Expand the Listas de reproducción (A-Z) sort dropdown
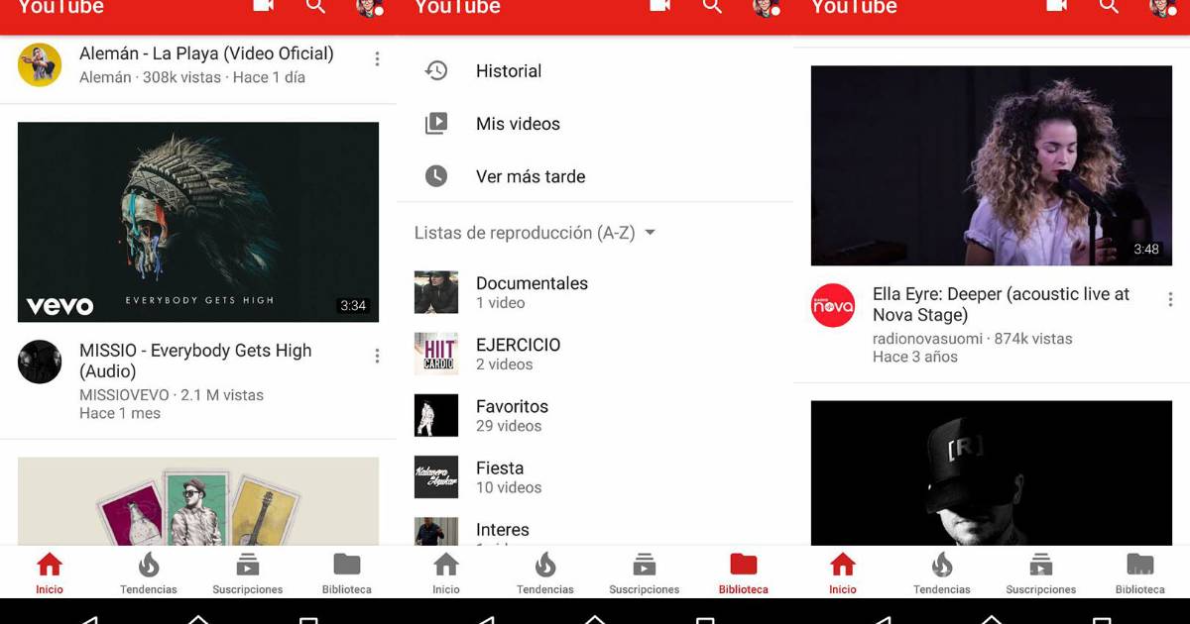This screenshot has height=624, width=1190. point(651,233)
